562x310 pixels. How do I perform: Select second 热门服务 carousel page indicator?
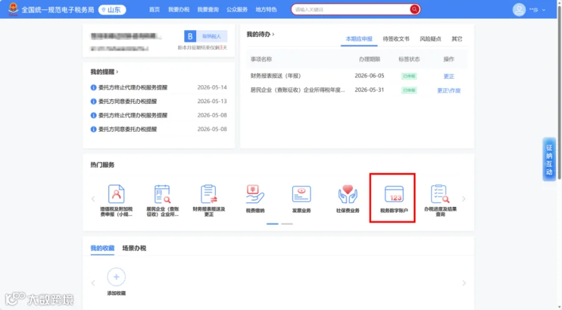point(287,224)
